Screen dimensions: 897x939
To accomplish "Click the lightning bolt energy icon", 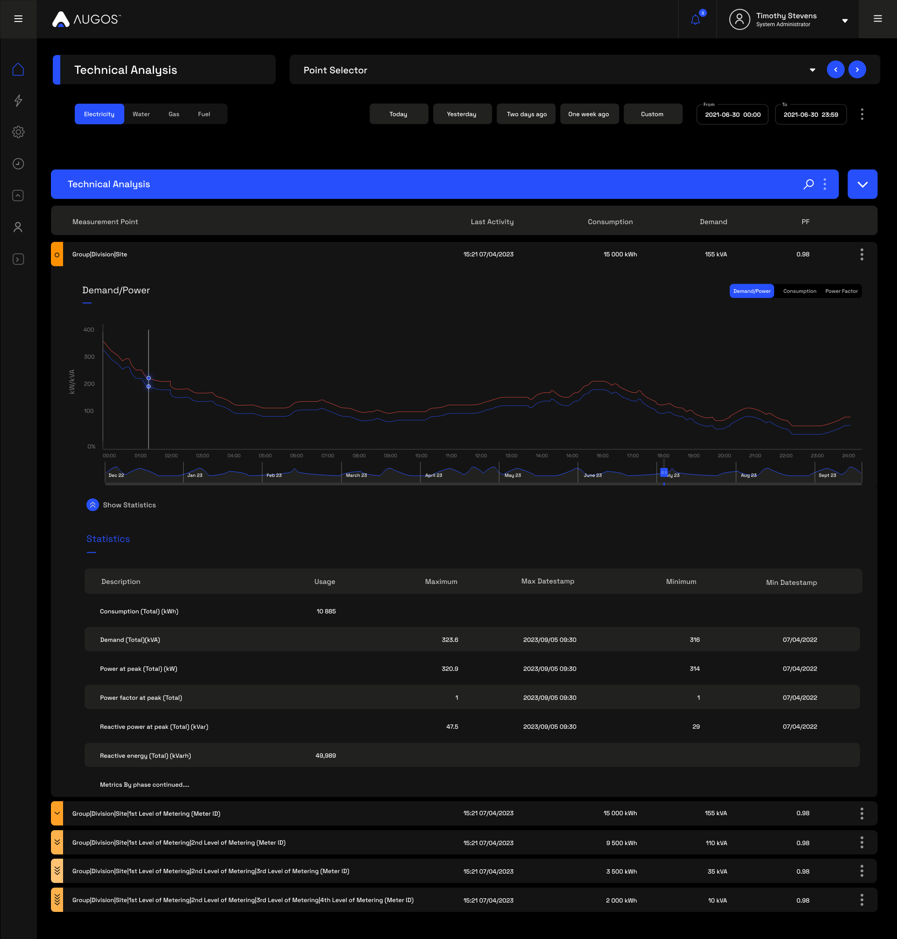I will point(18,100).
